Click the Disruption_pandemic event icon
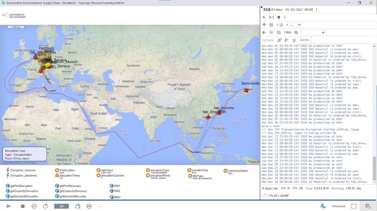Viewport: 377px width, 211px height. coord(8,175)
